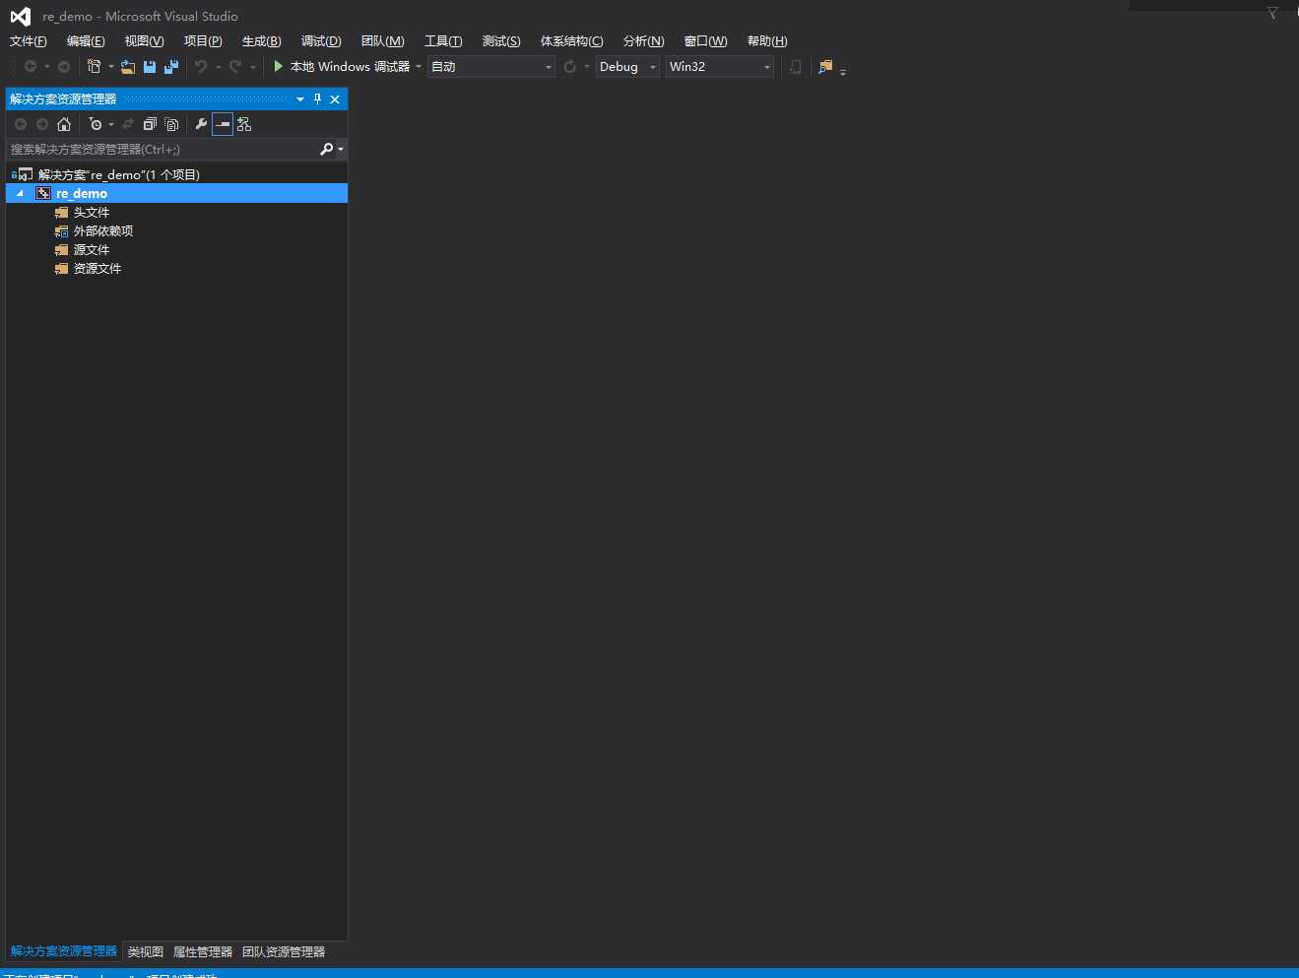Switch to the 团队资源管理器 tab

(x=284, y=951)
